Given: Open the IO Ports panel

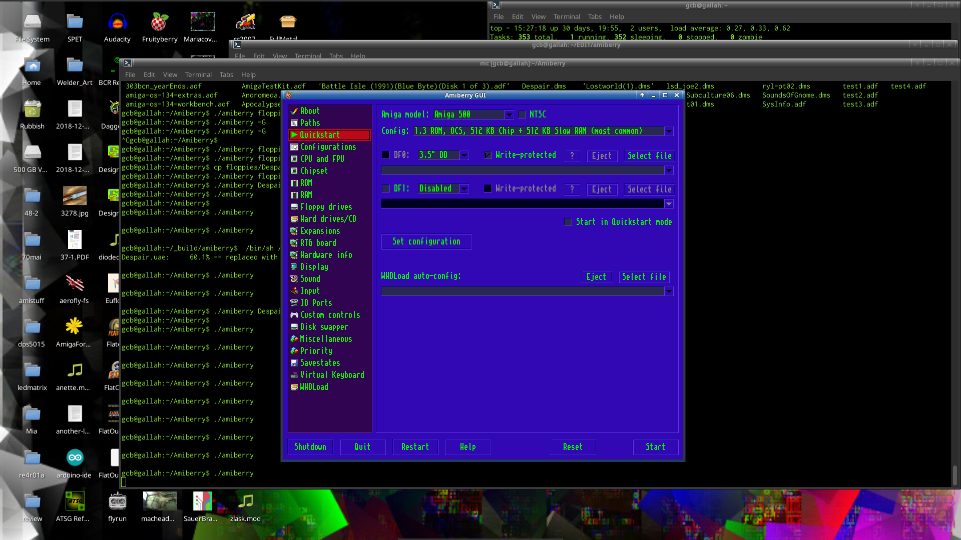Looking at the screenshot, I should click(329, 303).
